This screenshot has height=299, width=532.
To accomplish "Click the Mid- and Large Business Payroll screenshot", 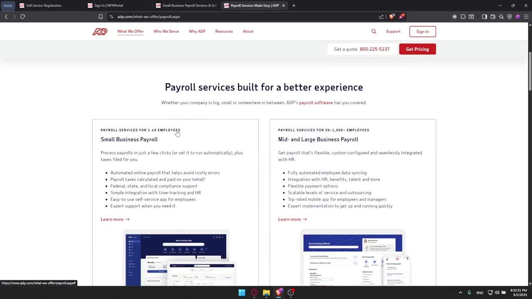I will 355,257.
